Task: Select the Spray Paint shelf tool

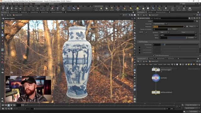Action: (52, 9)
